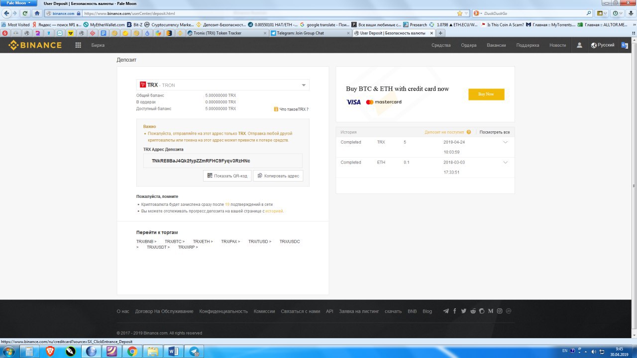Switch to Telegram: Join Group Chat tab
Screen dimensions: 637x358
pos(310,33)
